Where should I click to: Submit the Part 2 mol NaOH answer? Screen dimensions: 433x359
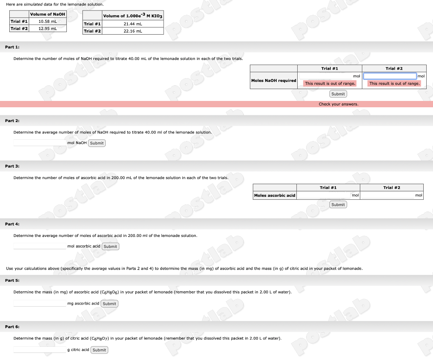97,143
